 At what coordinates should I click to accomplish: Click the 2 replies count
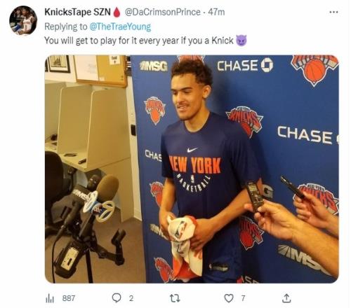click(x=131, y=298)
